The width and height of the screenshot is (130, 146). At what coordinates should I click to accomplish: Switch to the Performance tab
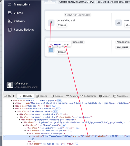(88, 96)
